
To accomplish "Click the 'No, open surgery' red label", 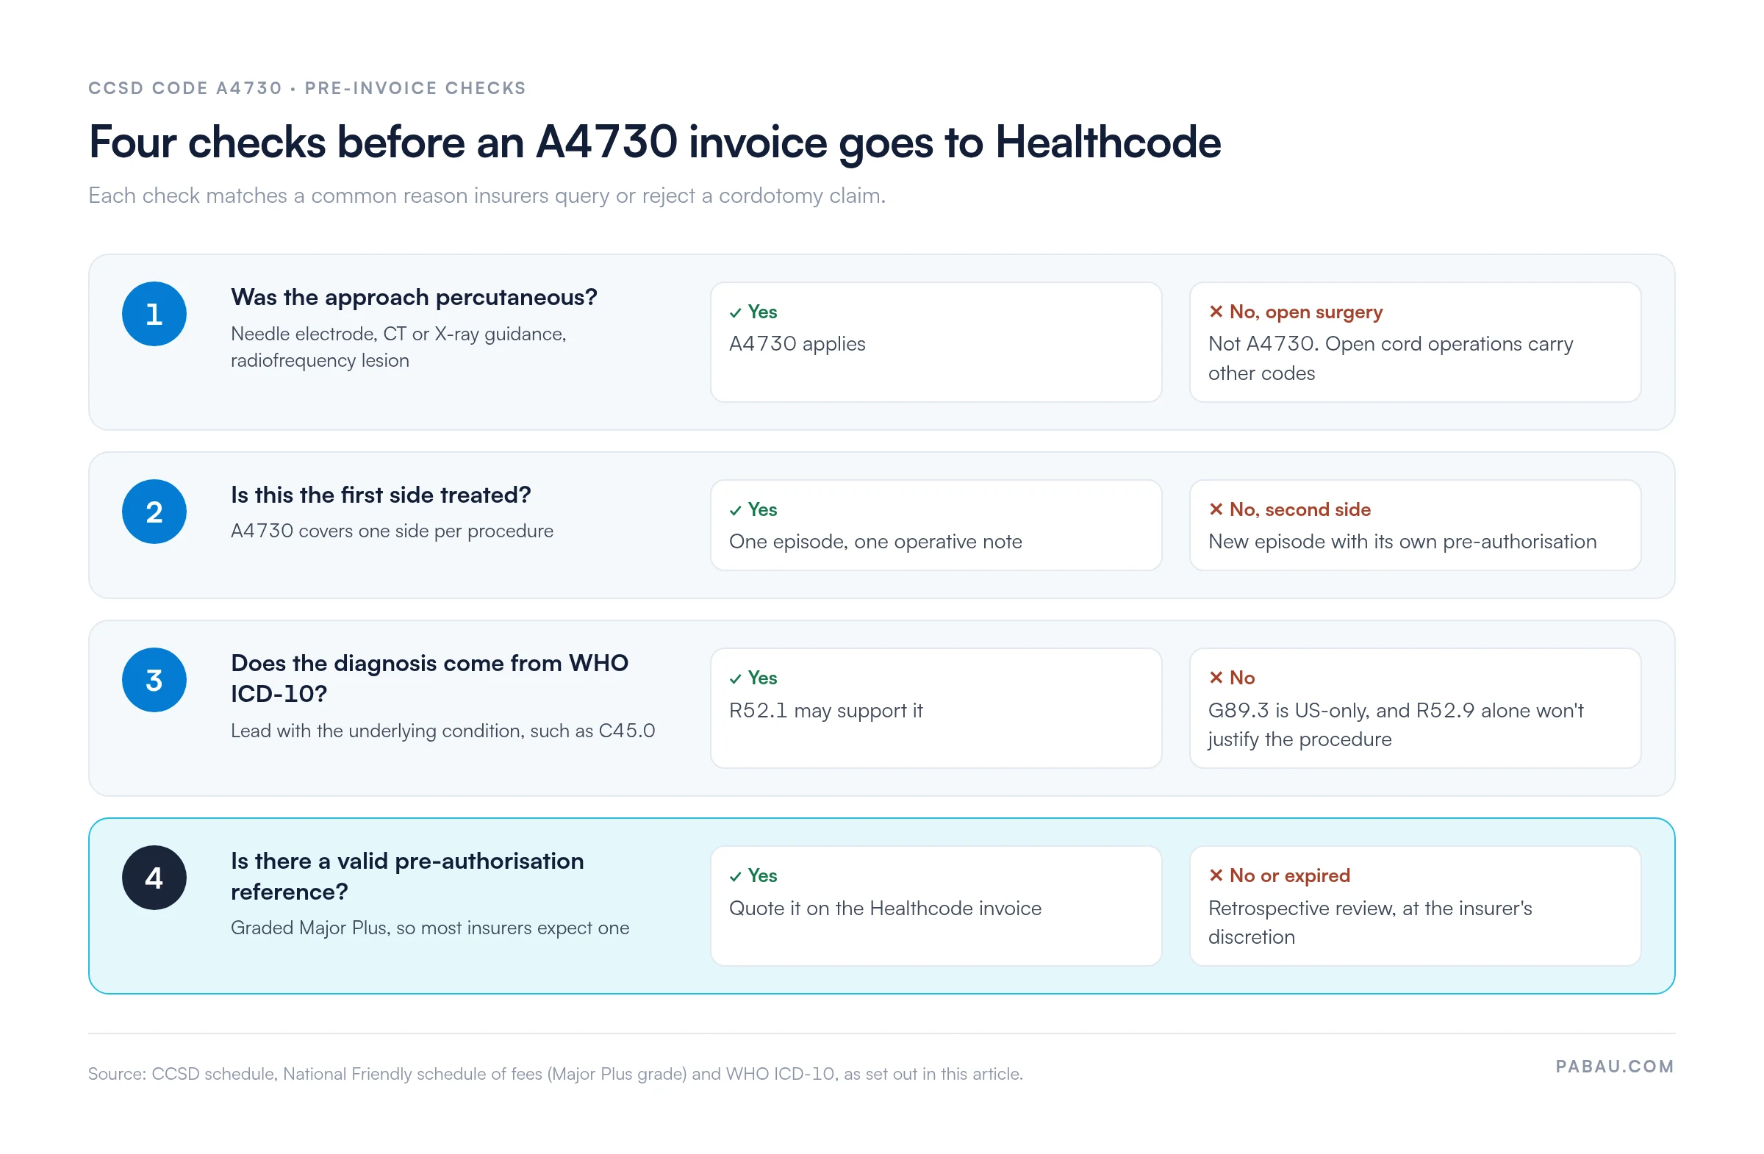I will [1306, 312].
